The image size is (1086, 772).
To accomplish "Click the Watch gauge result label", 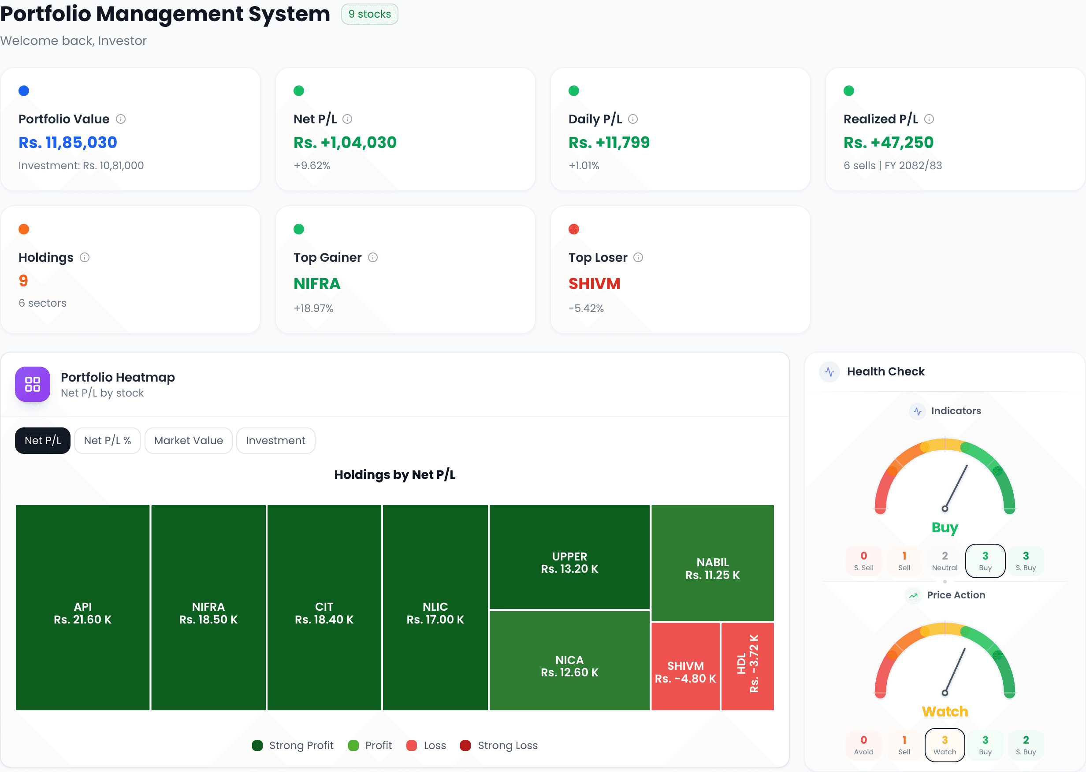I will pyautogui.click(x=945, y=712).
